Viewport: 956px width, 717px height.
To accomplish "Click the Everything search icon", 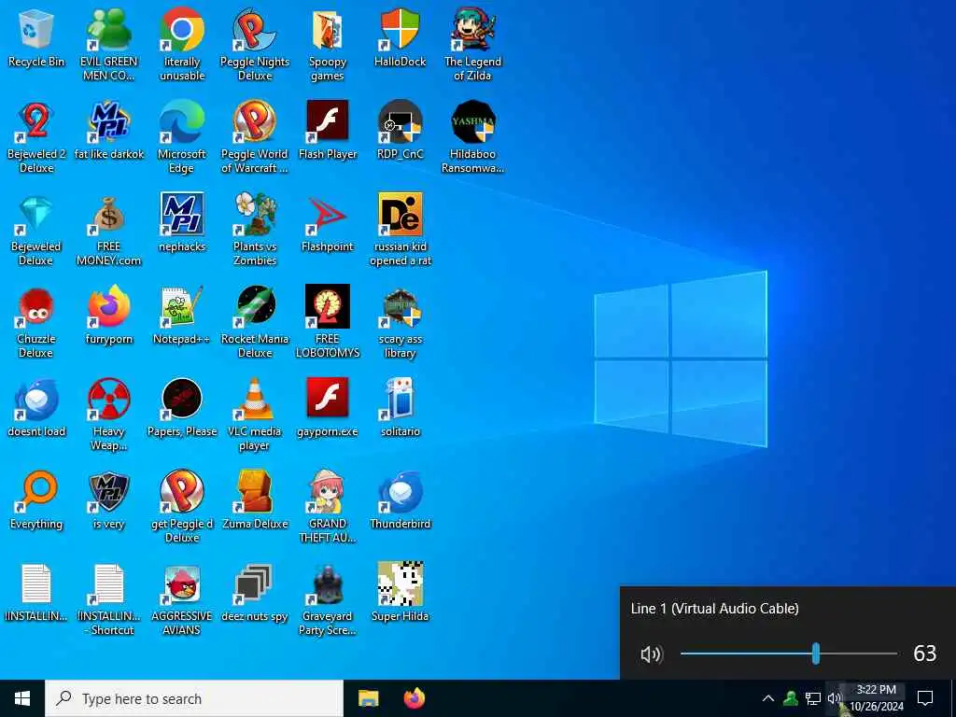I will tap(36, 491).
